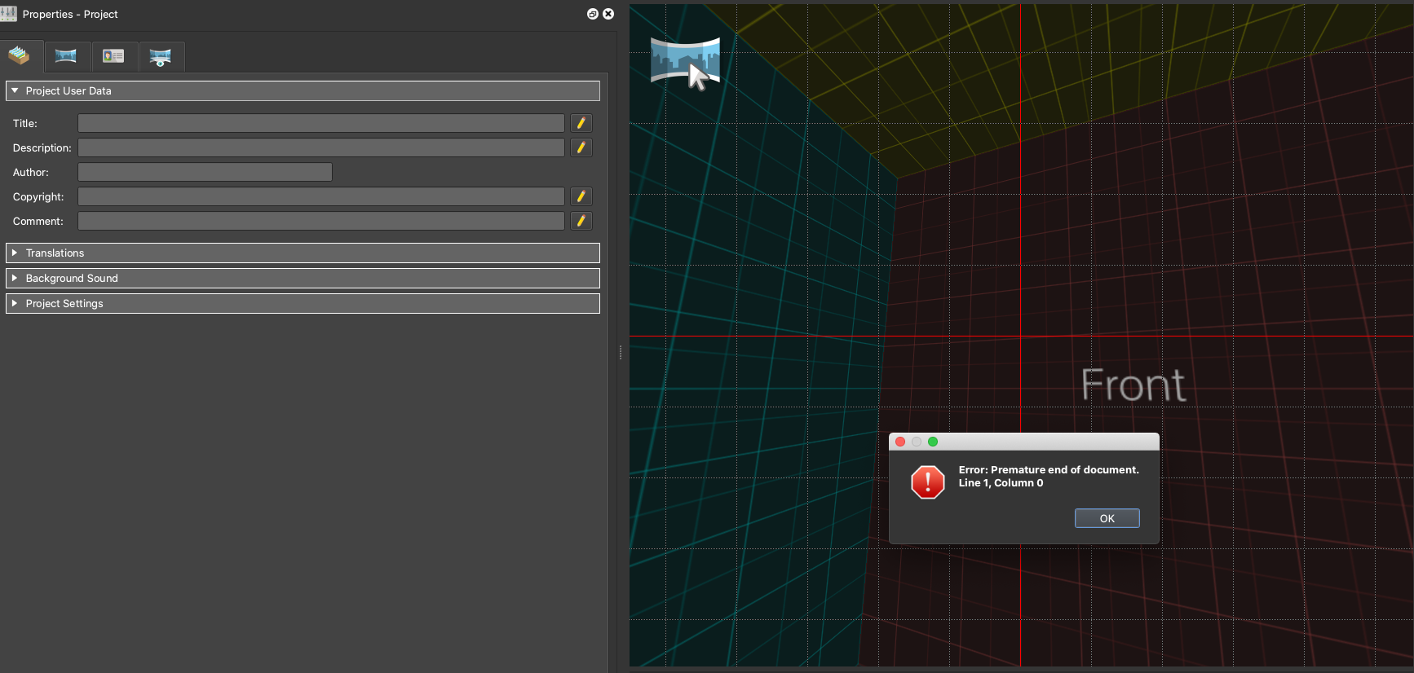The width and height of the screenshot is (1414, 673).
Task: Click the Author input field
Action: pyautogui.click(x=205, y=172)
